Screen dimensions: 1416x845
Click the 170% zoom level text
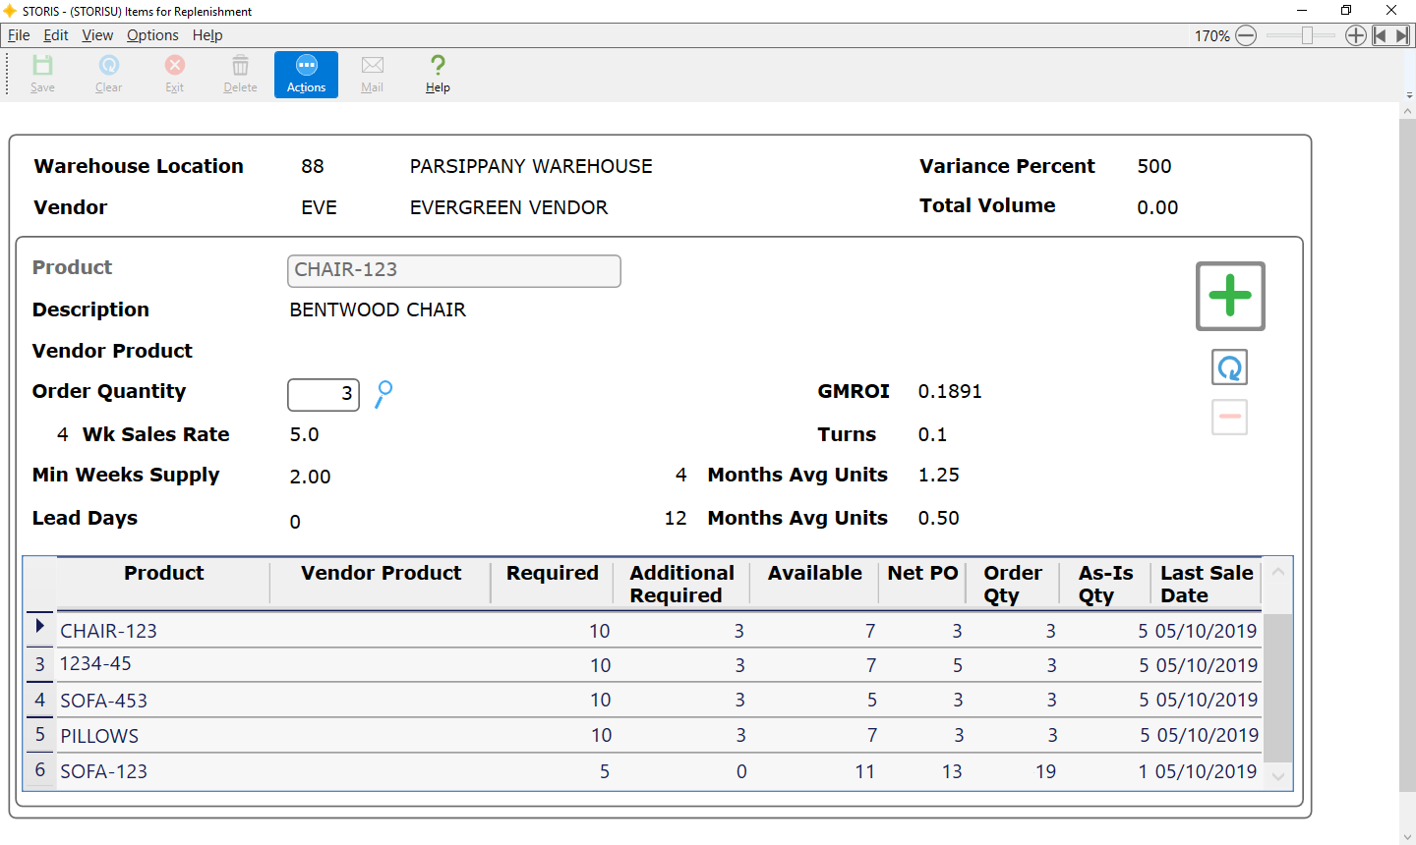(x=1212, y=35)
